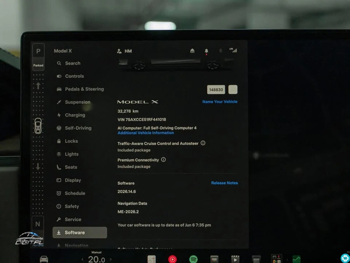Select the Locks menu entry
Screen dimensions: 350x263
click(67, 141)
